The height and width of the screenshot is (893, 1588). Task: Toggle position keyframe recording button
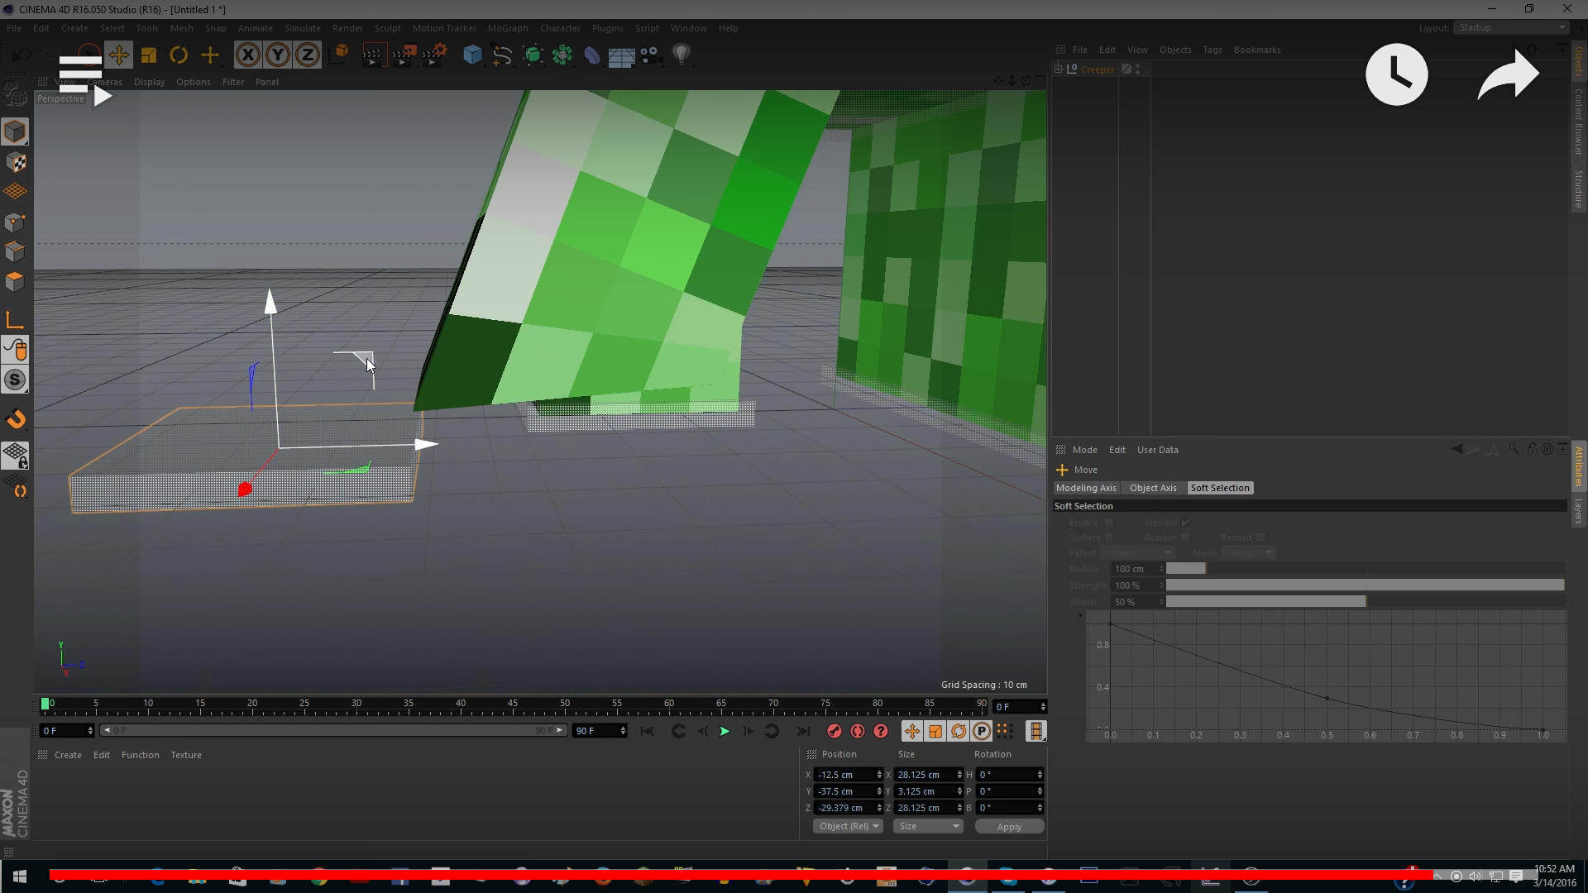click(911, 731)
